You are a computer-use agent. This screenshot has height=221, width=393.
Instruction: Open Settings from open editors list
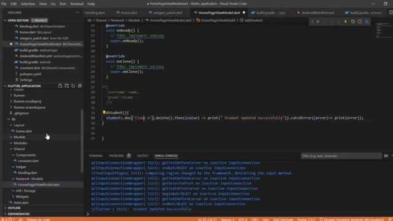pyautogui.click(x=26, y=80)
